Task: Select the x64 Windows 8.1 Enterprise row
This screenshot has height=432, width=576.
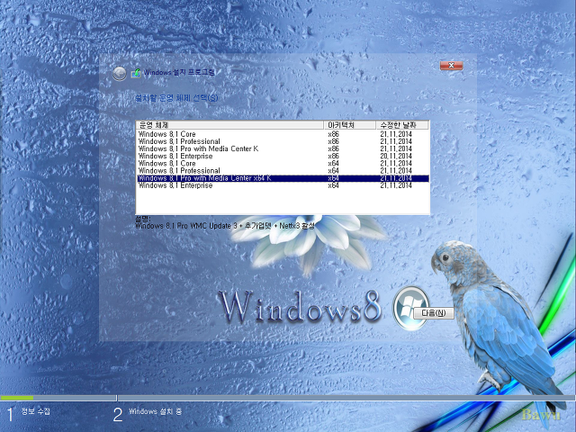Action: coord(283,185)
